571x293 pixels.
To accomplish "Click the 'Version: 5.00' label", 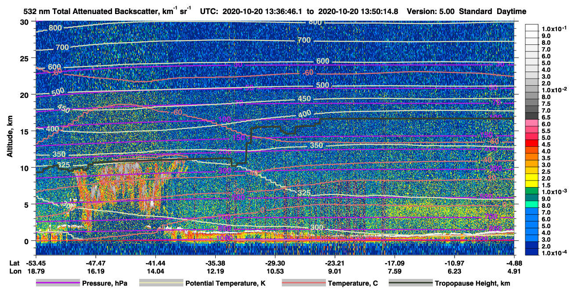I will tap(430, 11).
